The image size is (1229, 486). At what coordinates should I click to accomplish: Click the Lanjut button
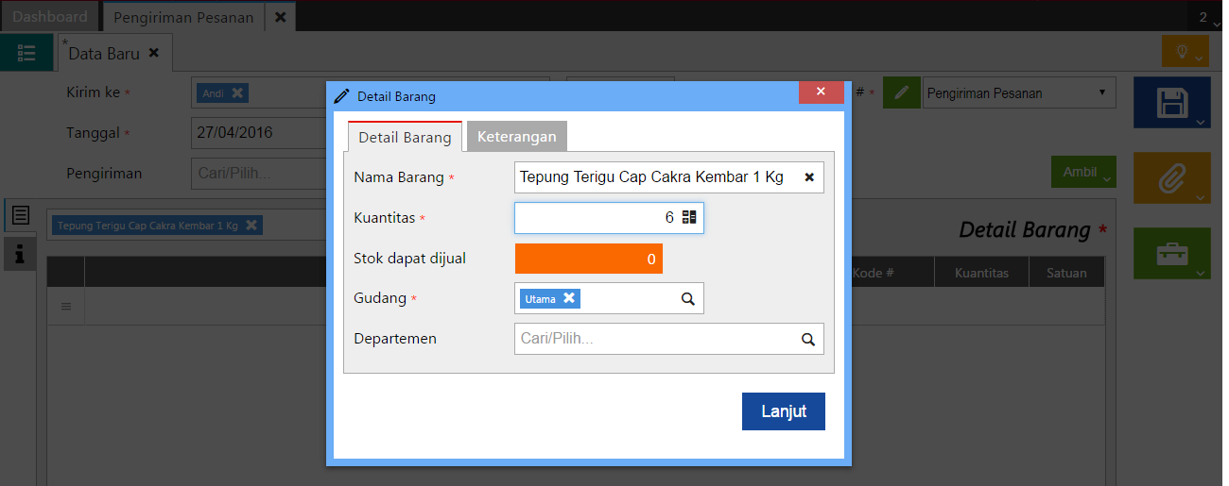[783, 411]
